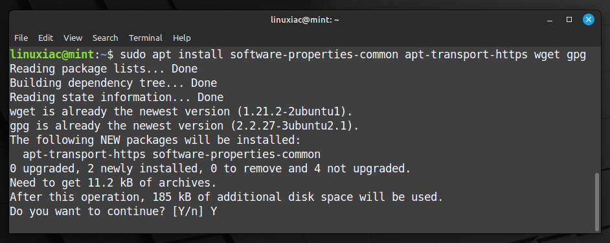Click the Reading package lists line
The height and width of the screenshot is (243, 610).
[104, 69]
